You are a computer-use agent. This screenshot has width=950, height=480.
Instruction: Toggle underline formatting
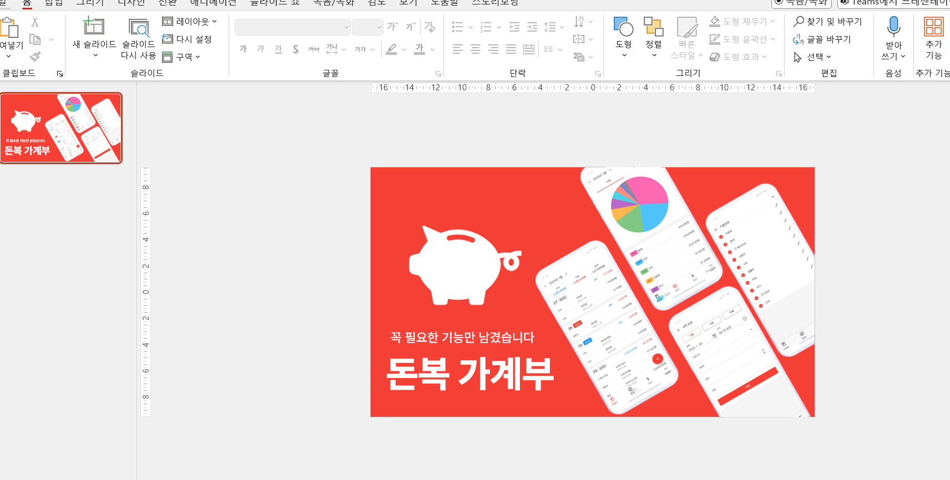click(279, 49)
